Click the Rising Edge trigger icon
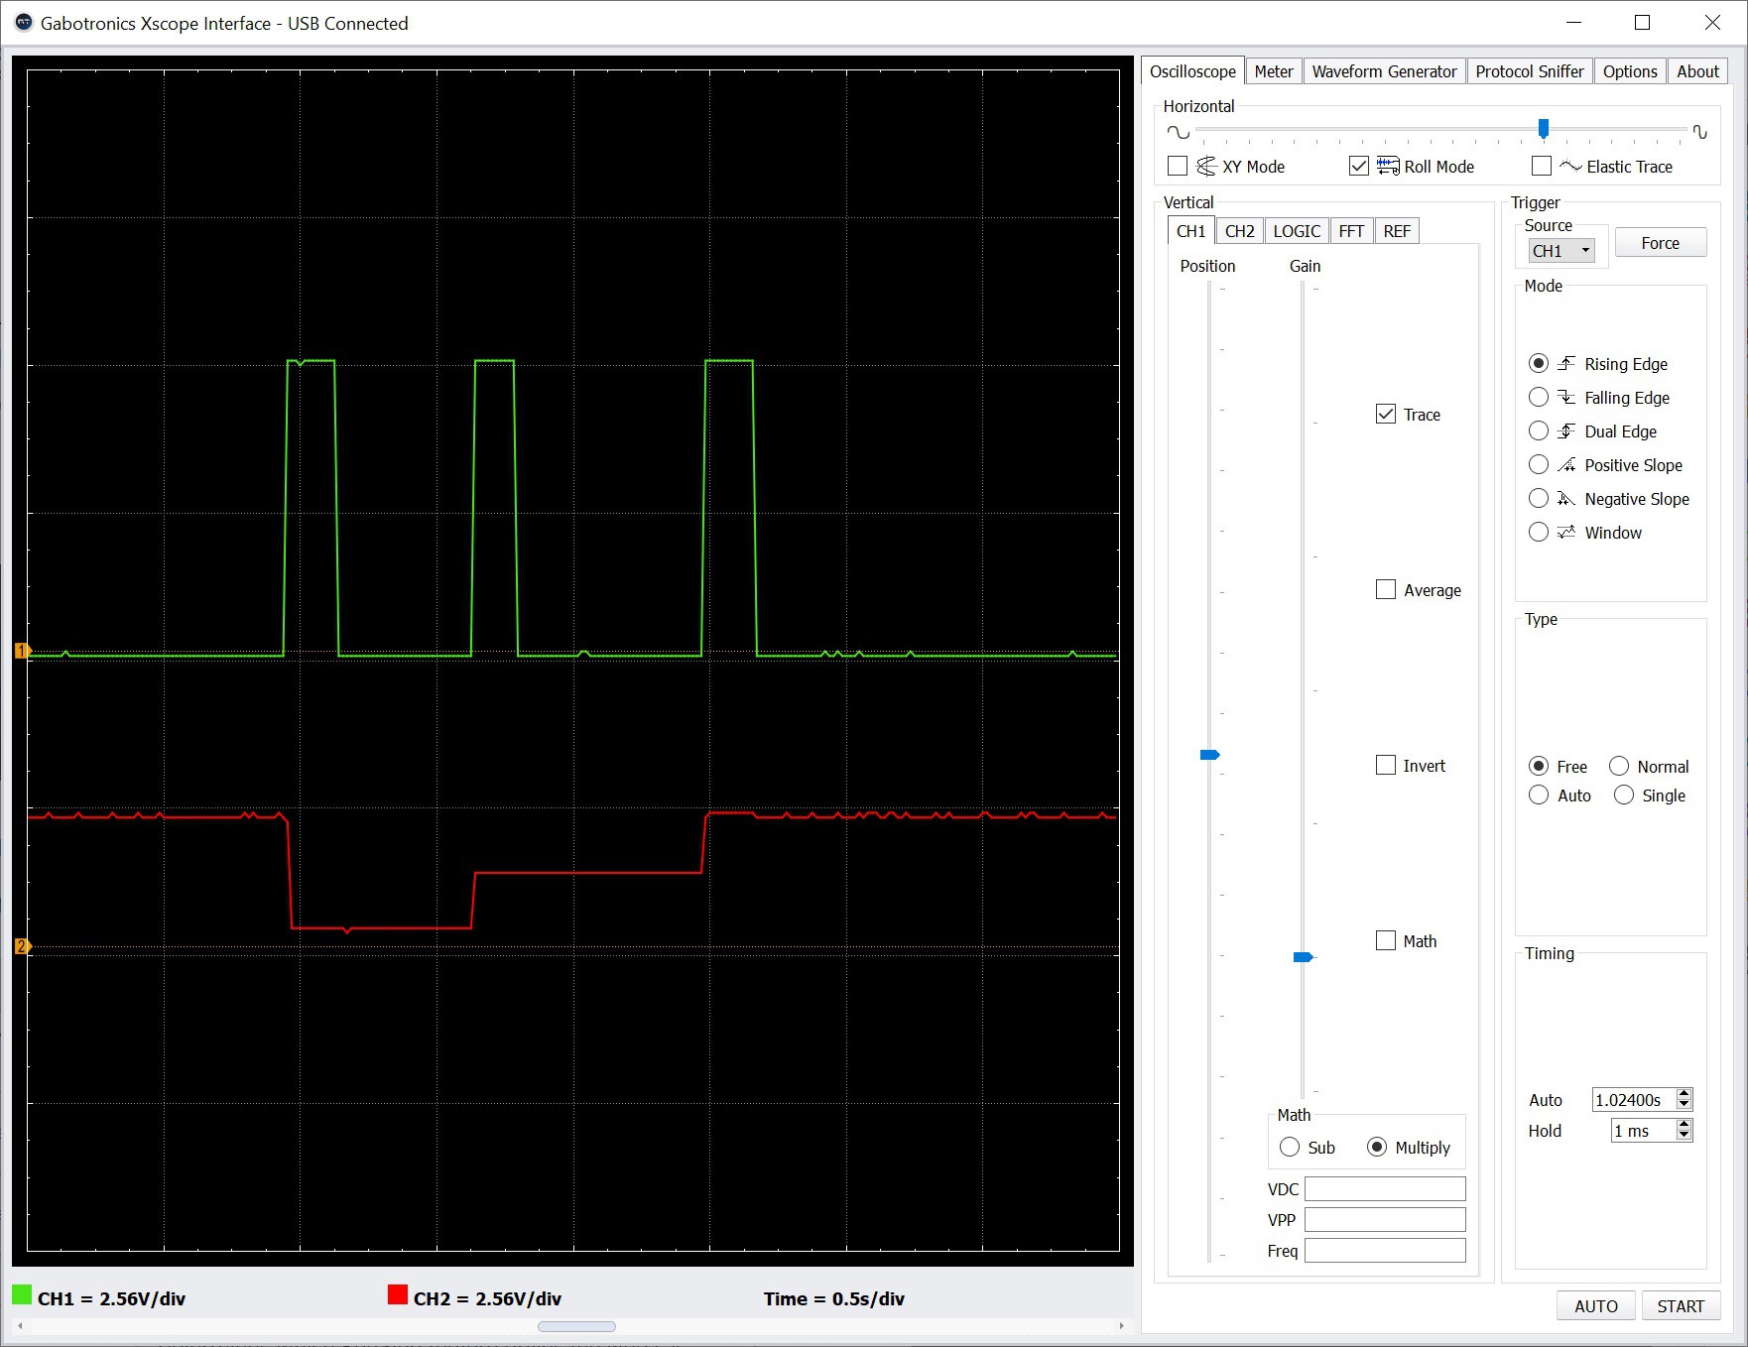Viewport: 1748px width, 1347px height. click(1566, 364)
